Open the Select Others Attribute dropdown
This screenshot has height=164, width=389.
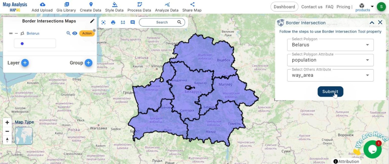coord(330,75)
